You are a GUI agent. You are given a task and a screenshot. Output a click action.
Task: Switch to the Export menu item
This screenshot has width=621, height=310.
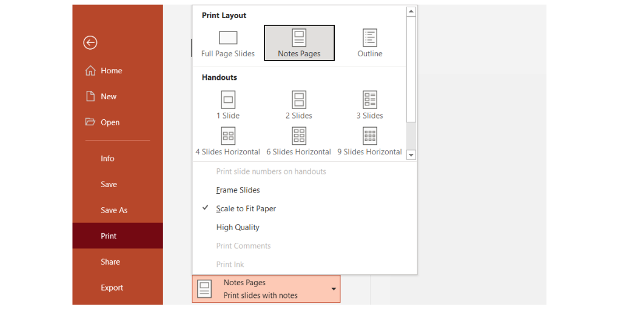pyautogui.click(x=112, y=288)
